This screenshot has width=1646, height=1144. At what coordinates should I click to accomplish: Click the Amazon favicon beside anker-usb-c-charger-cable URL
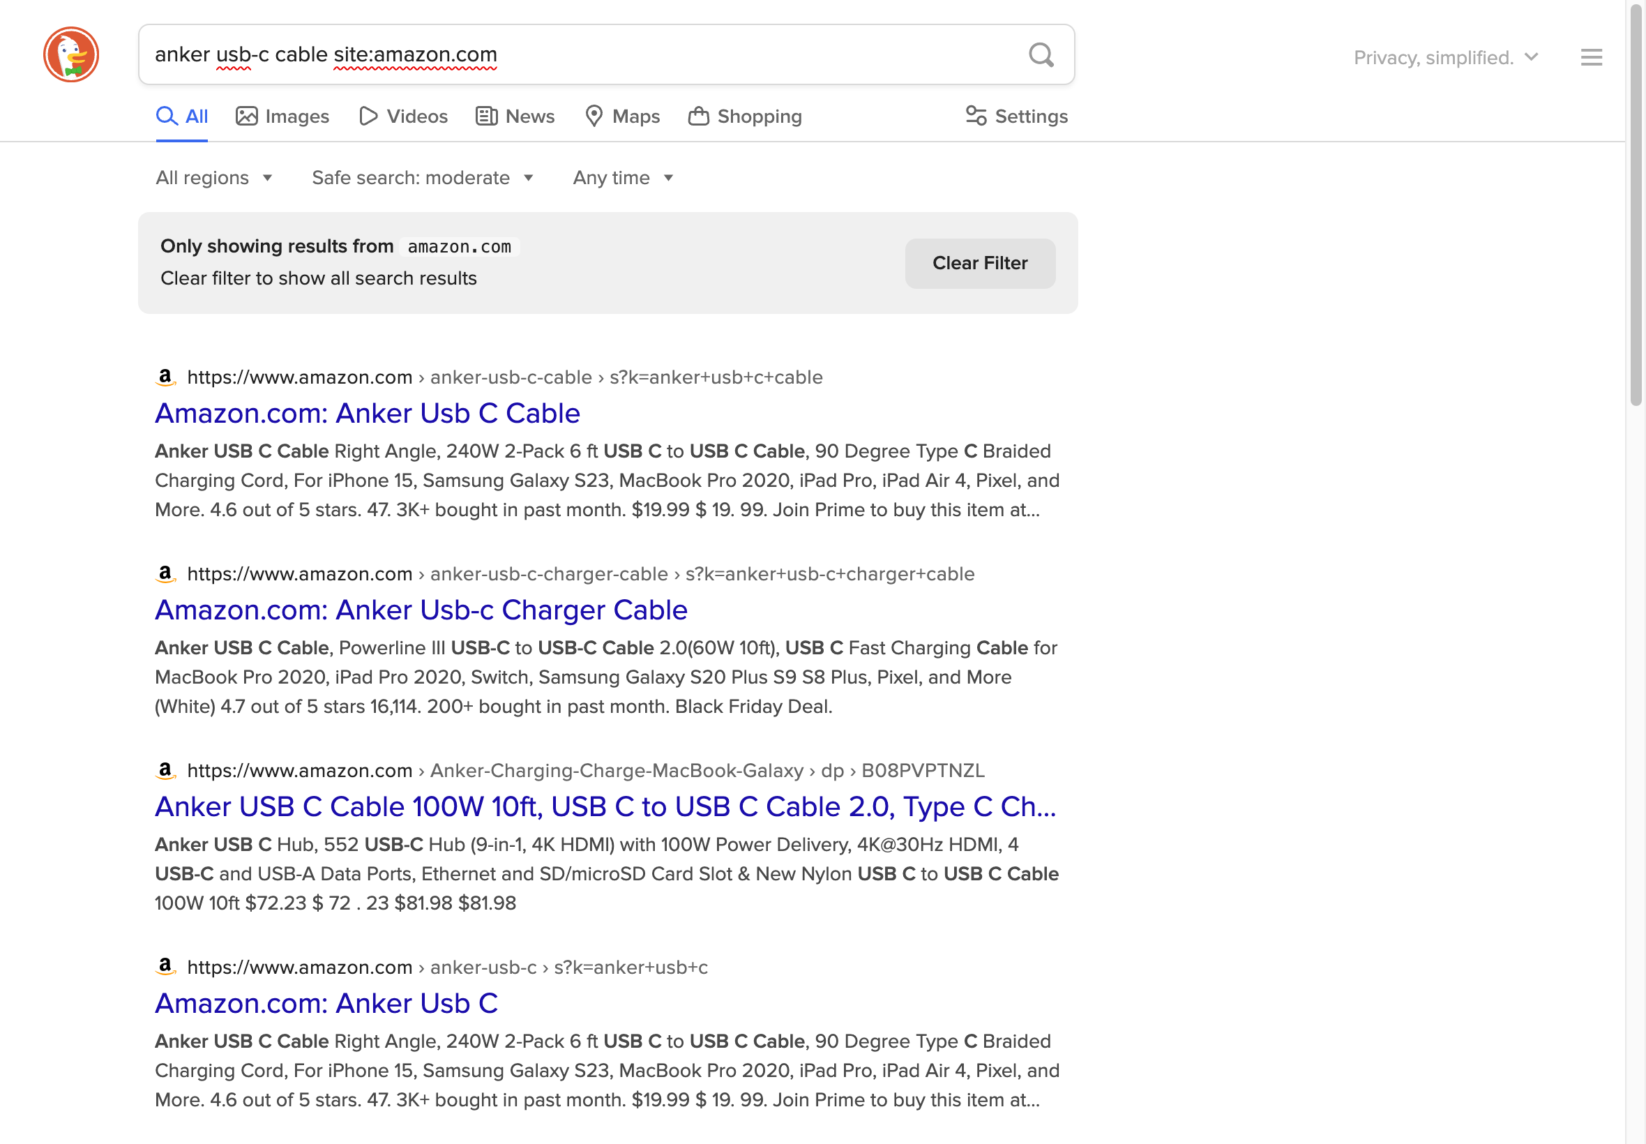pos(165,573)
